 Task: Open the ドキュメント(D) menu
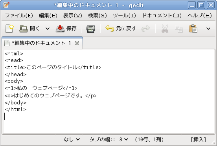click(x=162, y=16)
